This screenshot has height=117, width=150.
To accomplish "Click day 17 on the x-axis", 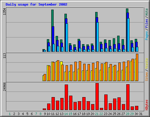I will pos(79,114).
